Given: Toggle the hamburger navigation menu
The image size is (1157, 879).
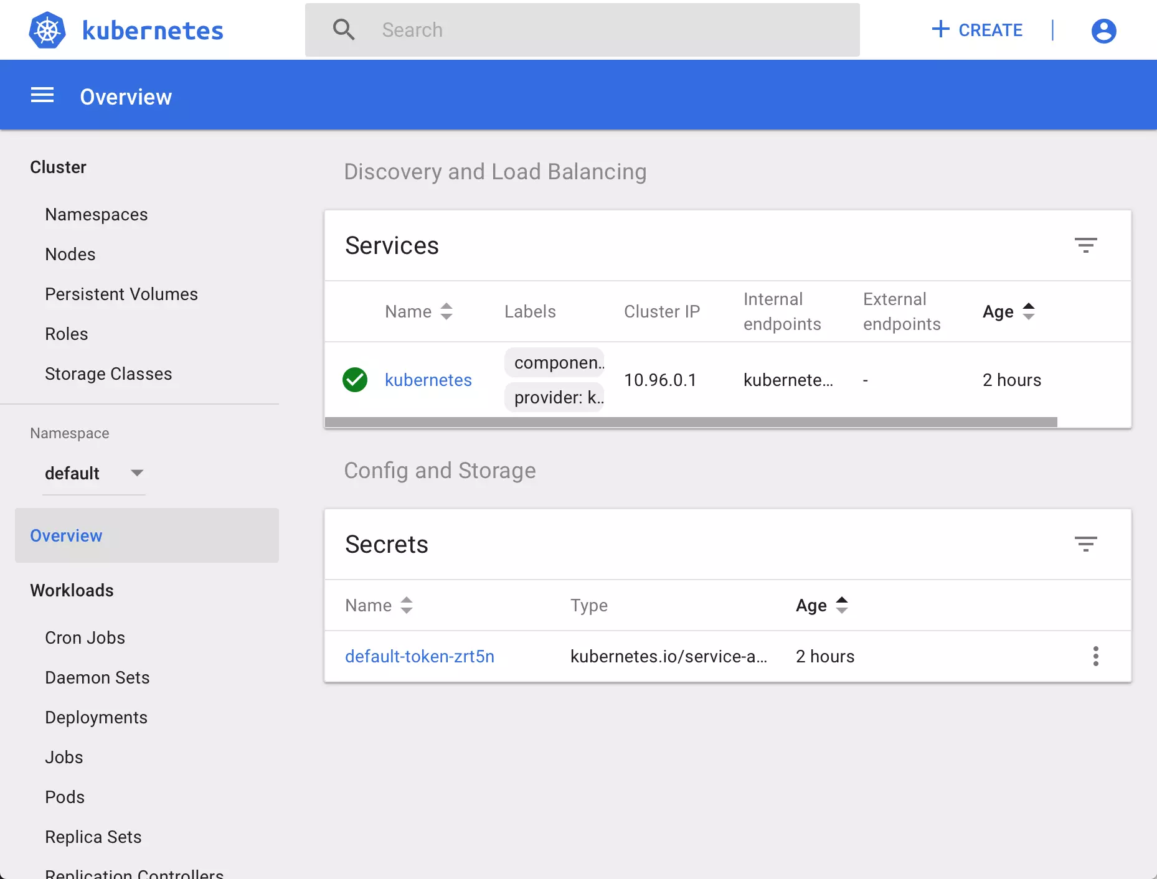Looking at the screenshot, I should click(42, 95).
